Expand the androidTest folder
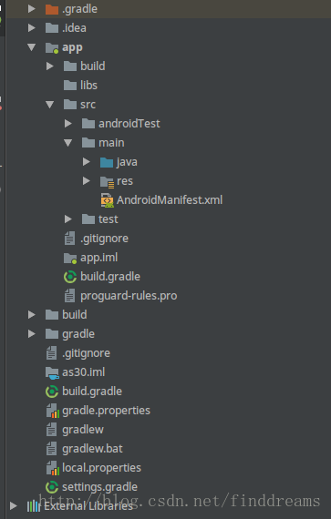Screen dimensions: 331x519 68,124
